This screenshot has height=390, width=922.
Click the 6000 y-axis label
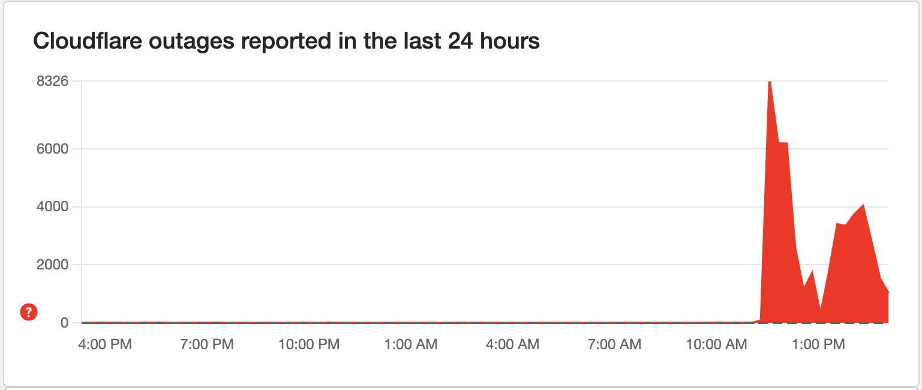pyautogui.click(x=52, y=148)
